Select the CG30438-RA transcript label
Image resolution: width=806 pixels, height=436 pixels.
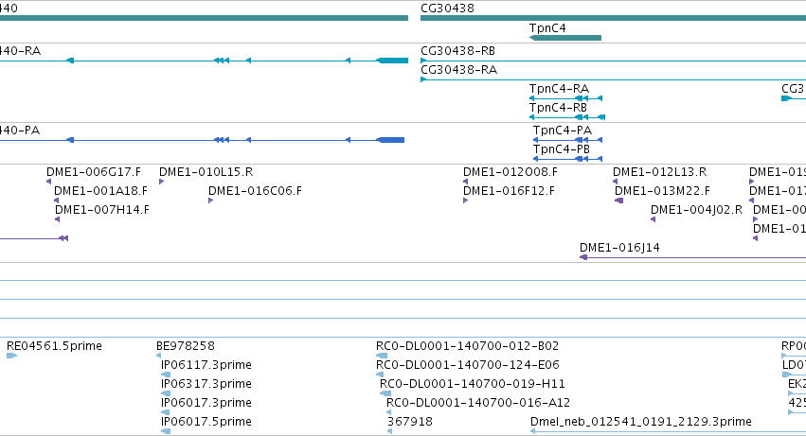[458, 70]
